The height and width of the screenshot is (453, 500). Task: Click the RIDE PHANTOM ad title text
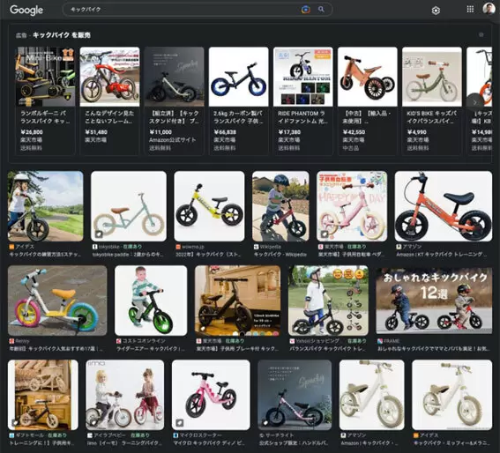coord(302,117)
